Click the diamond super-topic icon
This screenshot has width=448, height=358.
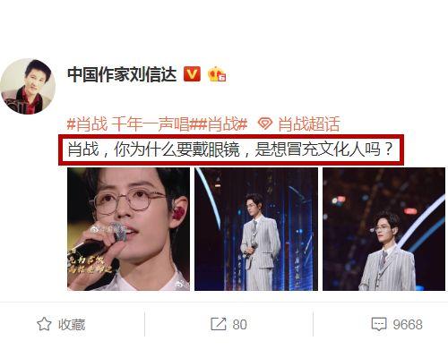265,124
